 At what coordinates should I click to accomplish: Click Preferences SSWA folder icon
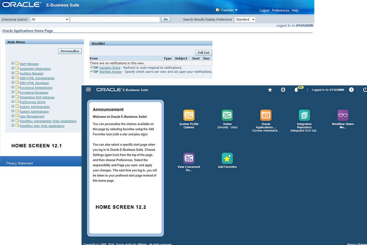point(17,101)
